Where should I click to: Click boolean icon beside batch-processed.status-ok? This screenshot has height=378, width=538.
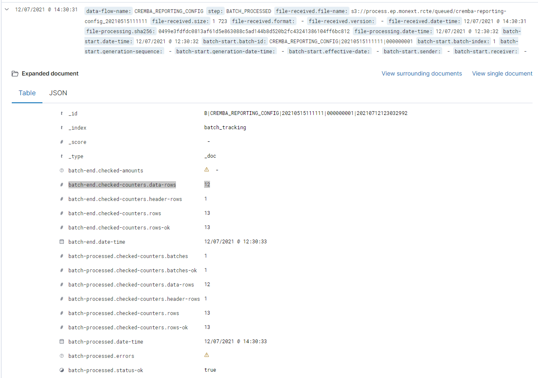[62, 370]
